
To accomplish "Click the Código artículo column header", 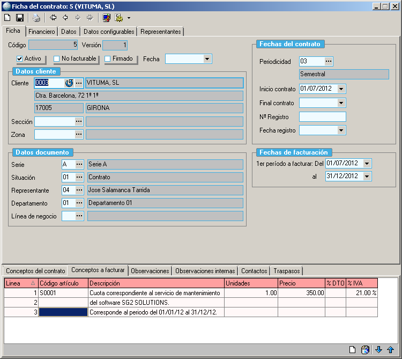I will click(63, 283).
